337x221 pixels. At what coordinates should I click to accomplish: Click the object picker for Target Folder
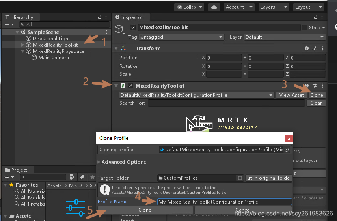pyautogui.click(x=240, y=178)
